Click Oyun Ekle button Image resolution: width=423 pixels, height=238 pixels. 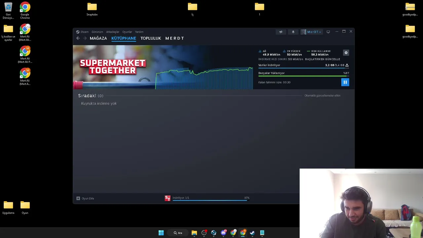pyautogui.click(x=85, y=198)
